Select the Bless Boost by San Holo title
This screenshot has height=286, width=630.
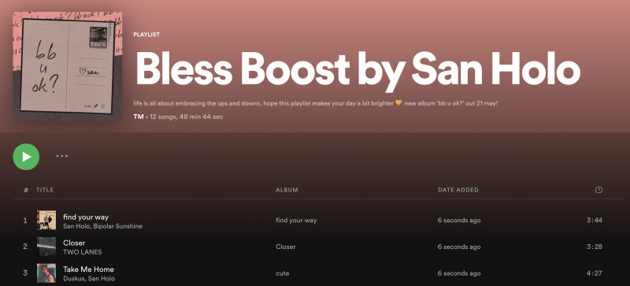pyautogui.click(x=358, y=69)
